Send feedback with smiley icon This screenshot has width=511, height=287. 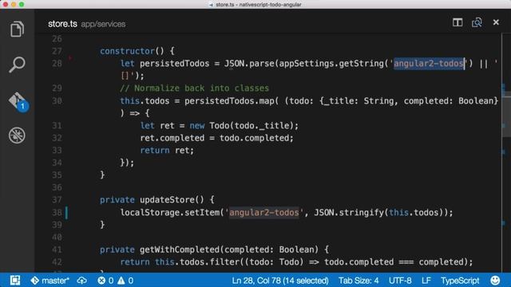pyautogui.click(x=495, y=280)
